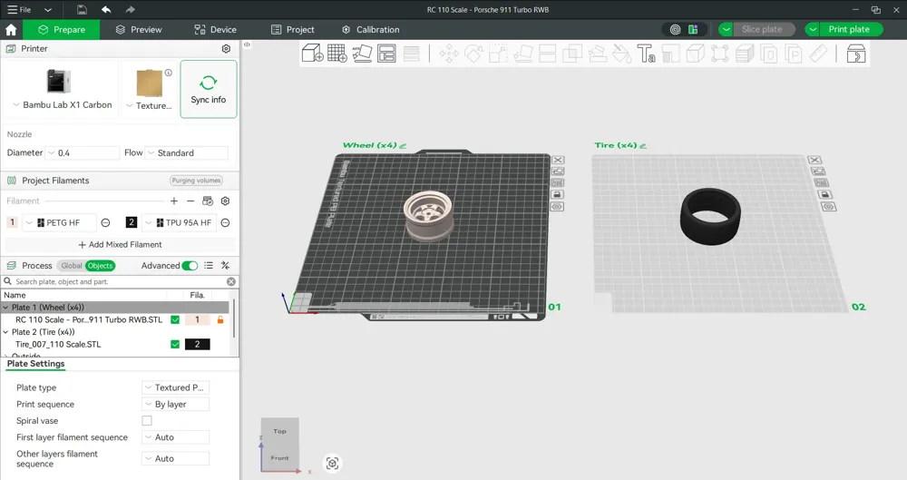
Task: Remove Plate 01 using its X icon
Action: point(558,160)
